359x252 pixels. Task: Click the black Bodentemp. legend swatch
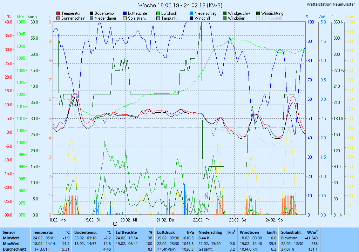92,14
